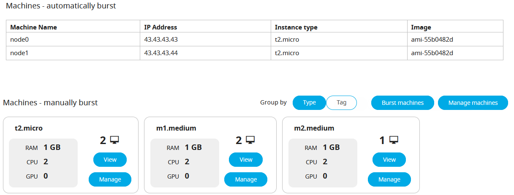
Task: Click the monitor icon on m1.medium card
Action: pos(250,140)
